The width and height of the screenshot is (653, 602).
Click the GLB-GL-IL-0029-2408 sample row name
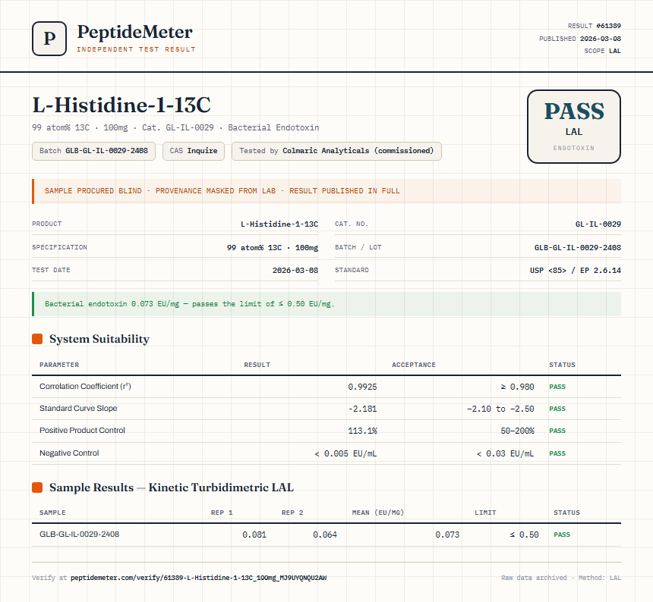pos(79,534)
